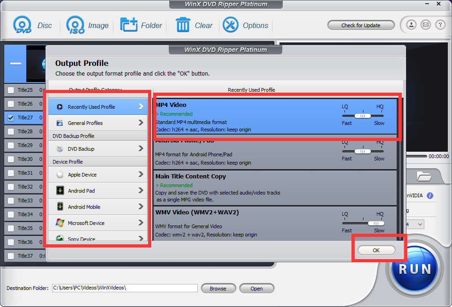The image size is (452, 307).
Task: Click the Check for Update button
Action: click(x=361, y=25)
